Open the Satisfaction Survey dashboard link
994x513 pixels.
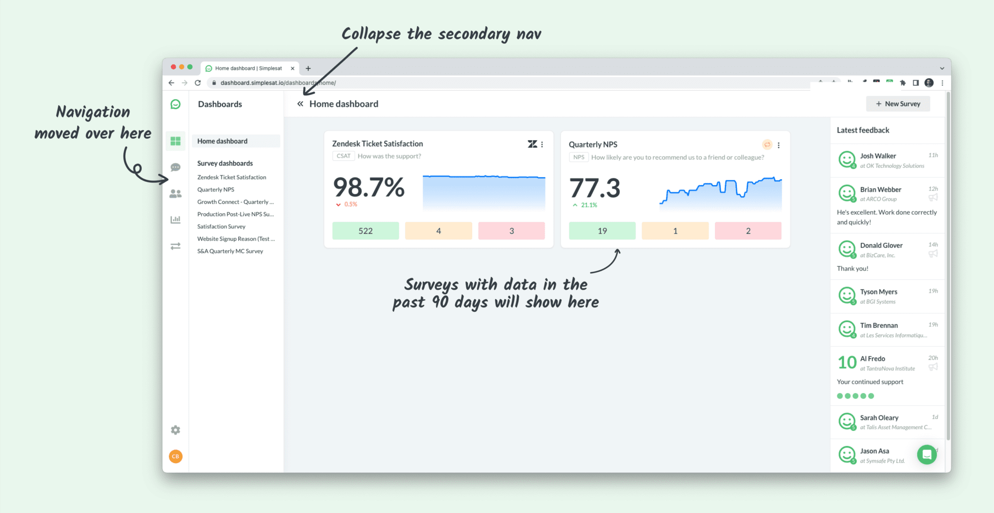click(x=221, y=226)
